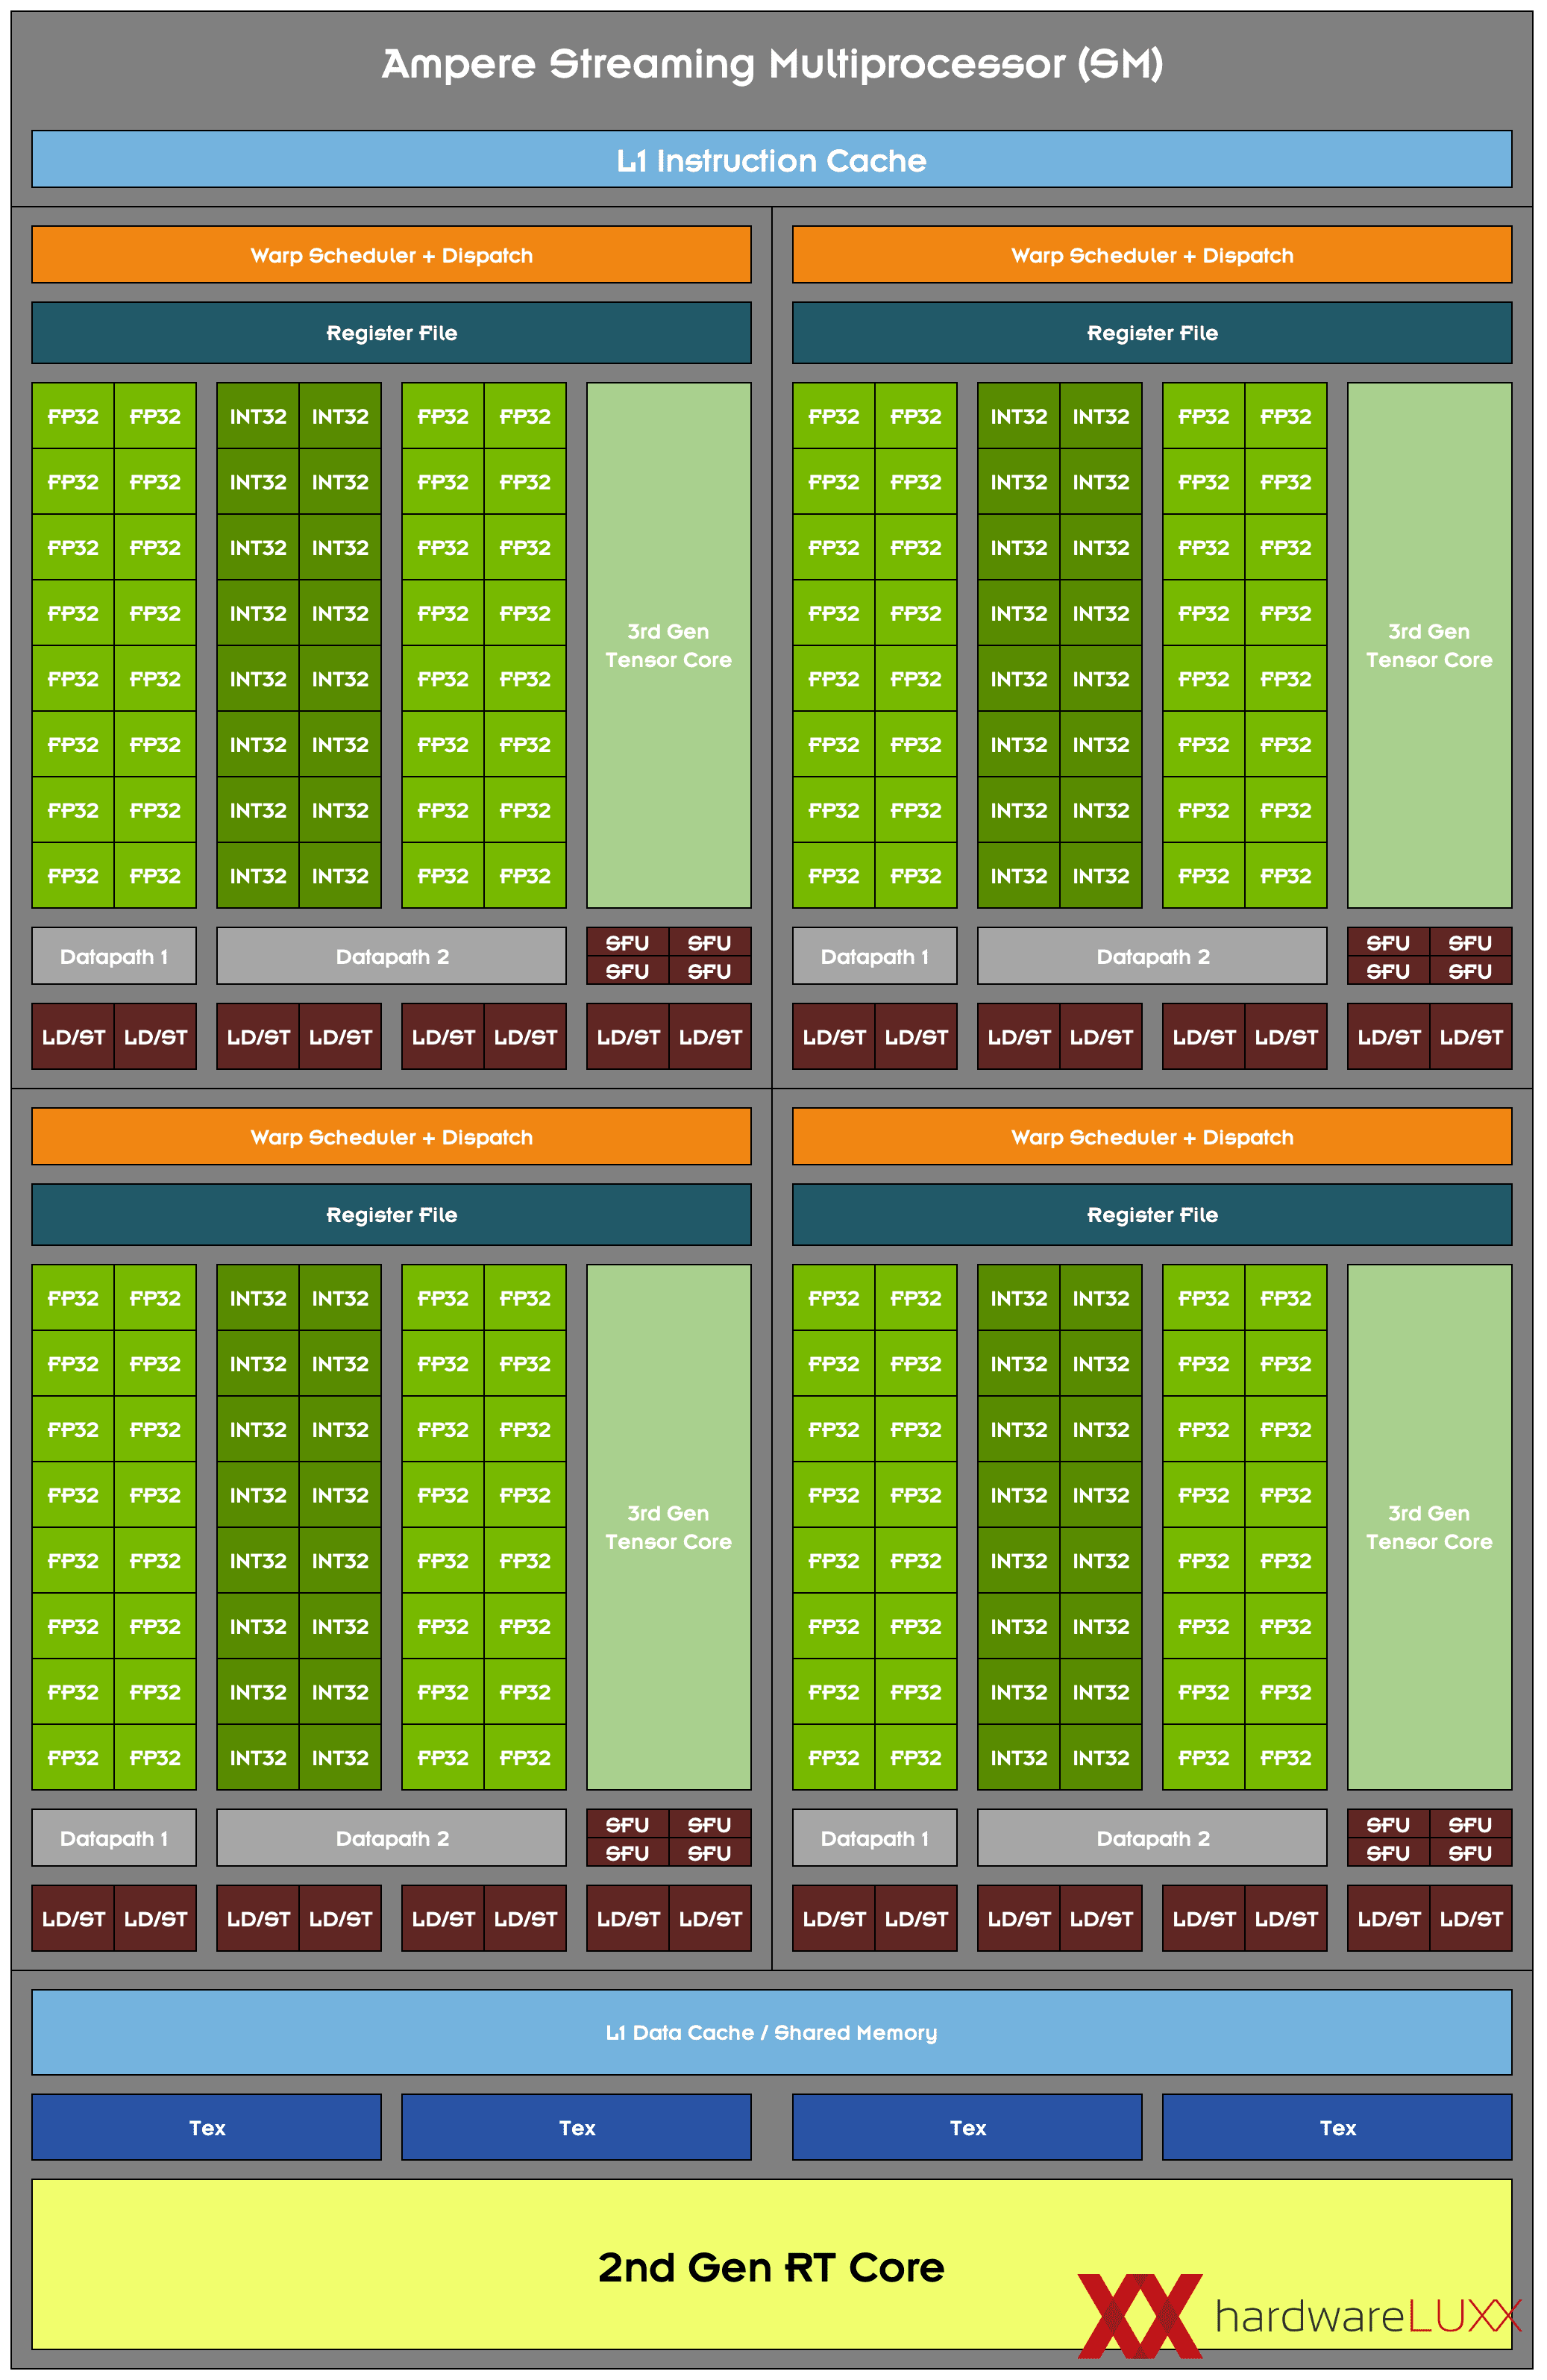The width and height of the screenshot is (1547, 2380).
Task: Select the 2nd Gen RT Core module
Action: pos(775,2267)
